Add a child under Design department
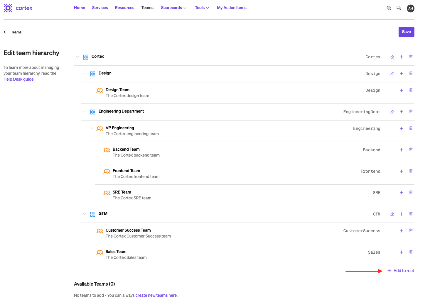Screen dimensions: 425x307 (x=402, y=74)
